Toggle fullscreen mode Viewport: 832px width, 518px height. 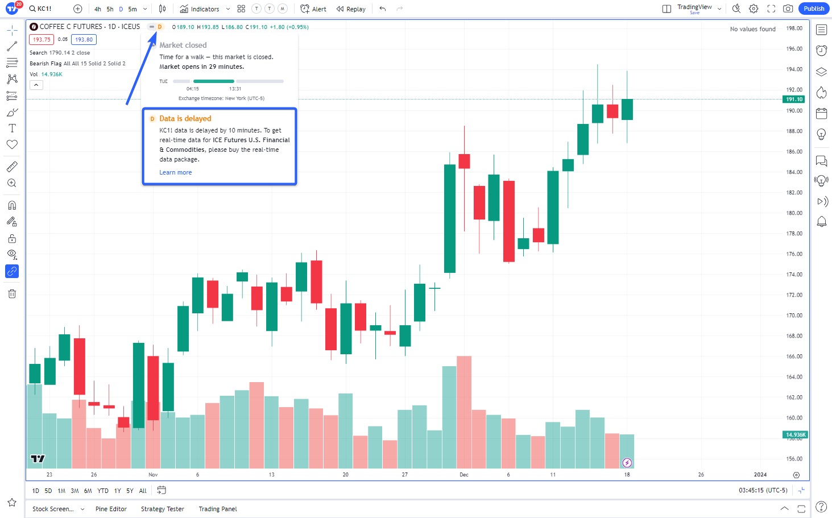pos(771,9)
